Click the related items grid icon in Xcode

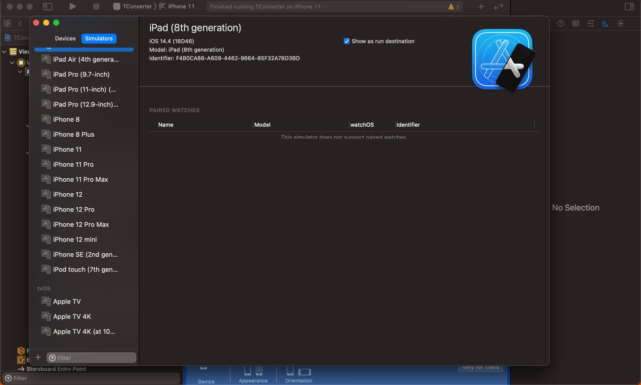(7, 24)
